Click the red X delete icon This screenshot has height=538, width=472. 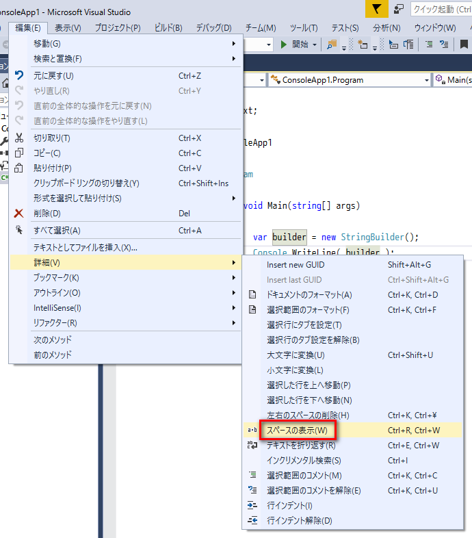click(x=19, y=214)
